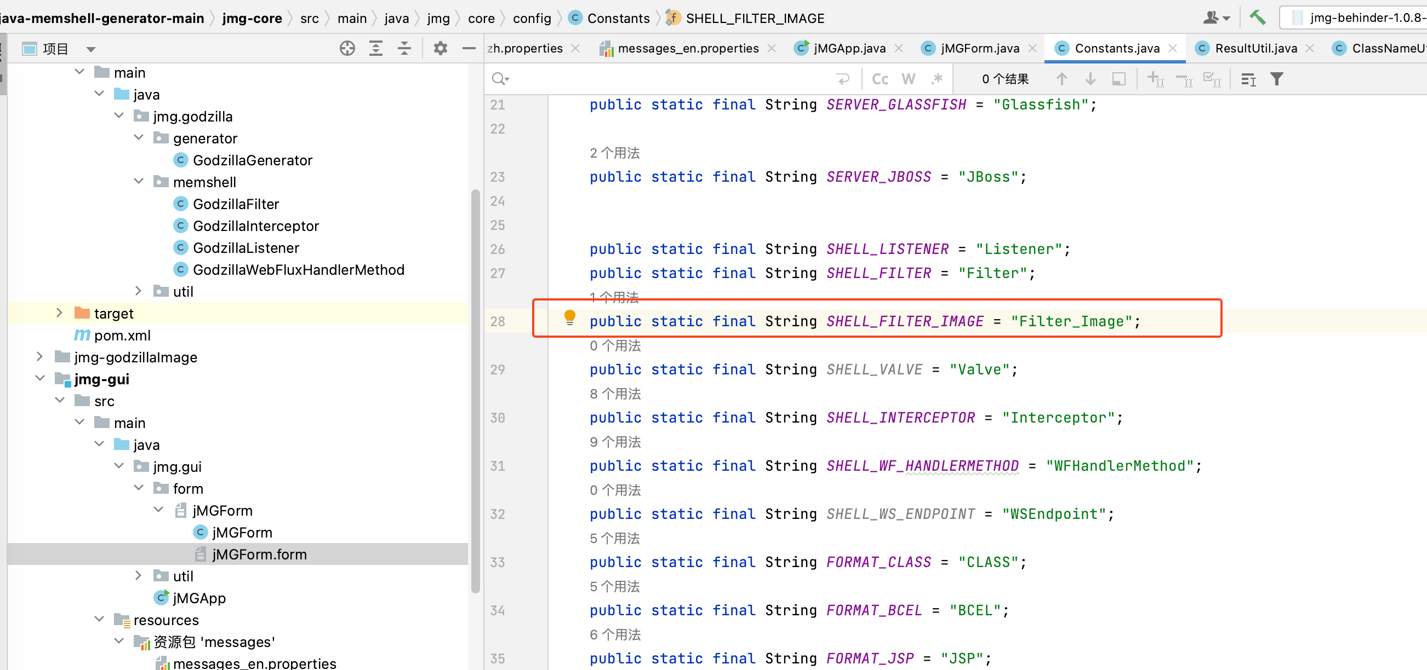This screenshot has height=670, width=1427.
Task: Close the jMGForm.java tab
Action: pyautogui.click(x=1032, y=49)
